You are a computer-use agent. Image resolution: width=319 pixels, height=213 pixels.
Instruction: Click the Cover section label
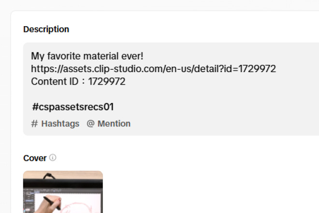pyautogui.click(x=35, y=158)
